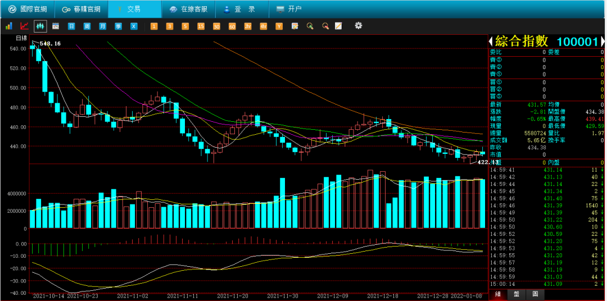Click the 548.16 high price marker
Screen dimensions: 607x301
(51, 44)
